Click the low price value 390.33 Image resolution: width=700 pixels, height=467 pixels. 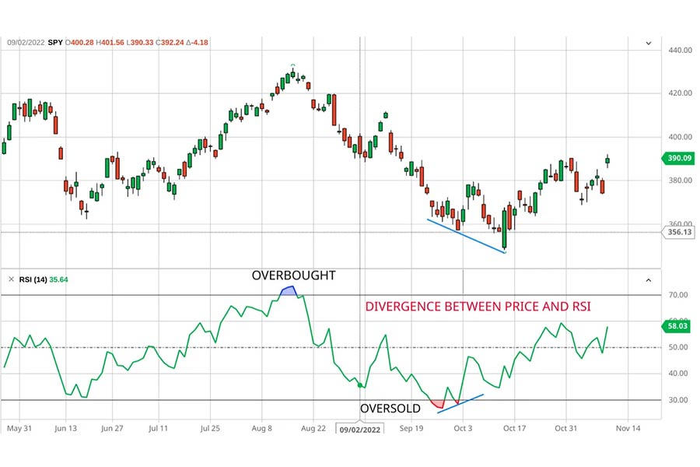(142, 43)
